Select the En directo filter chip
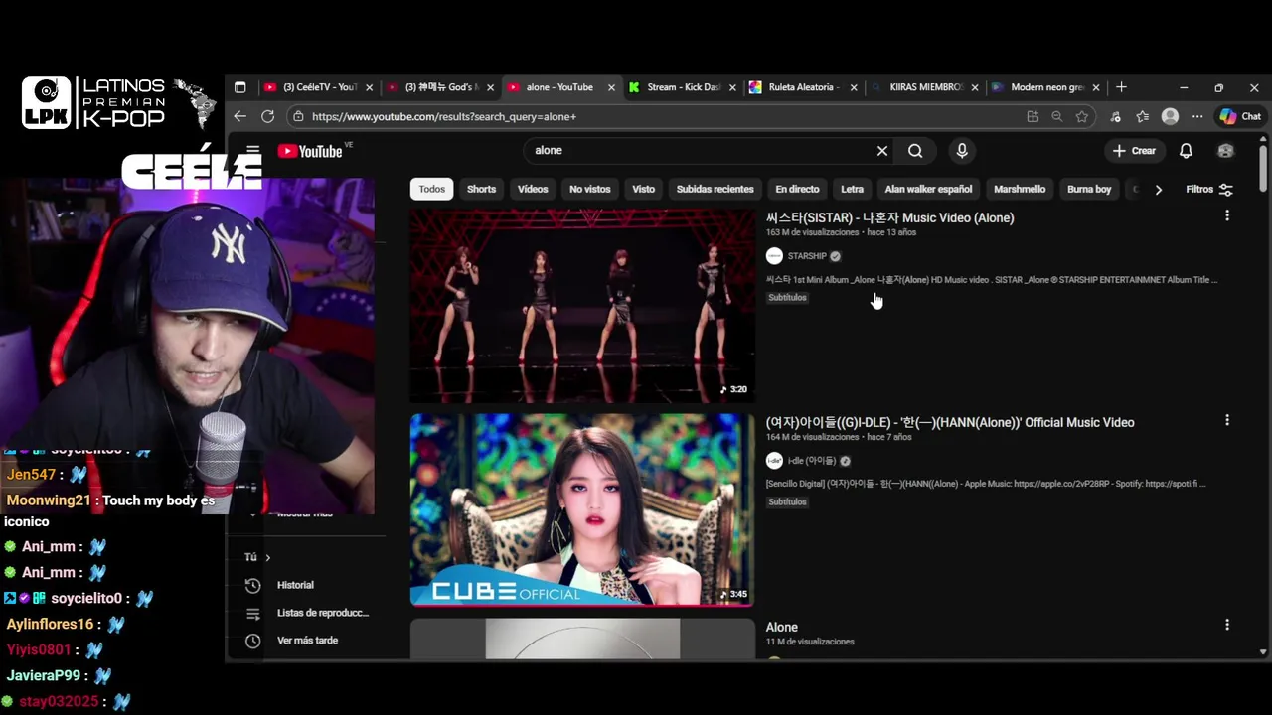This screenshot has height=715, width=1272. pos(797,189)
